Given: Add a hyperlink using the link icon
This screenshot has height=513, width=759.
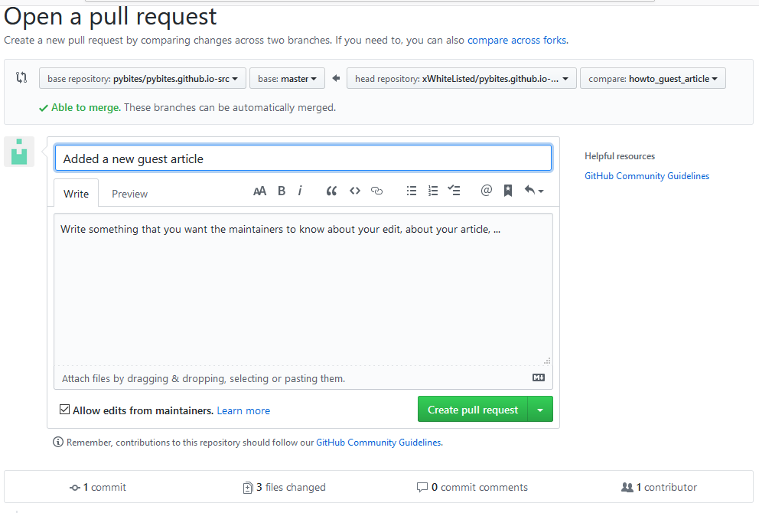Looking at the screenshot, I should 376,191.
